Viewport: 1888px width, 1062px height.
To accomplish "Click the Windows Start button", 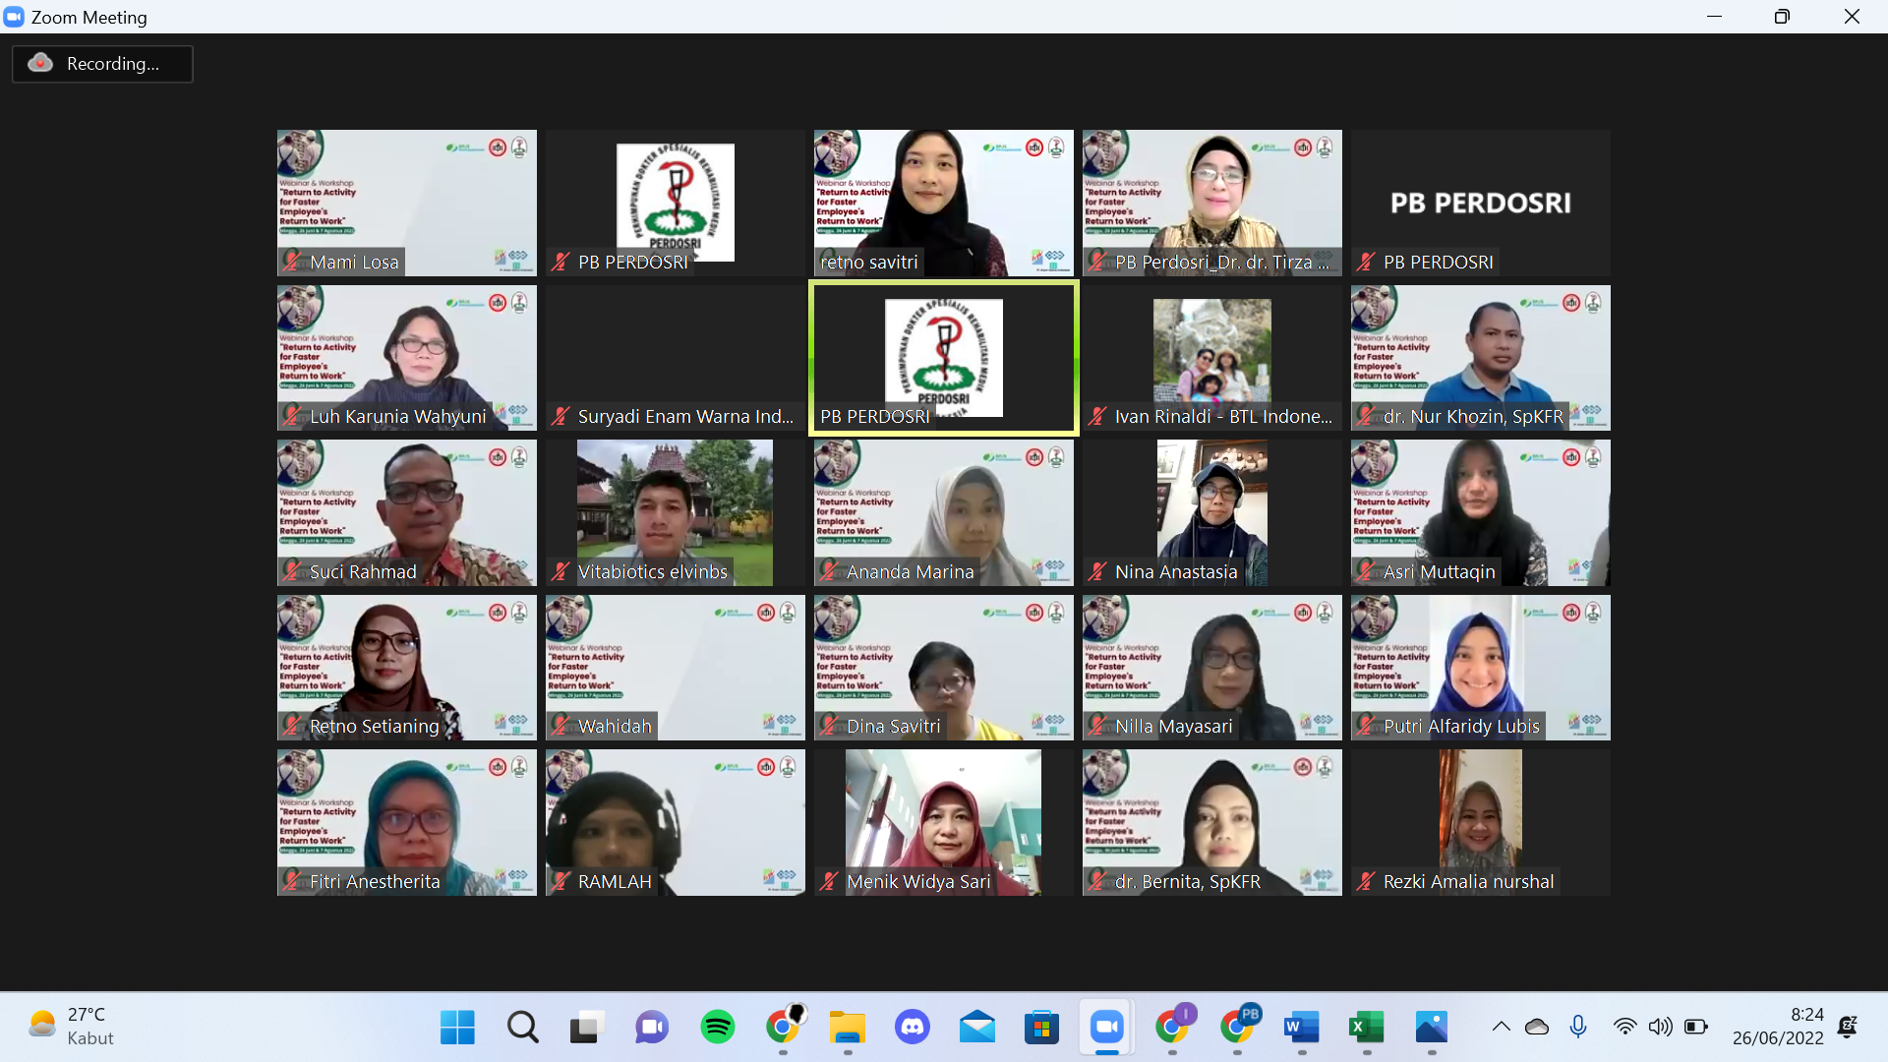I will point(457,1028).
